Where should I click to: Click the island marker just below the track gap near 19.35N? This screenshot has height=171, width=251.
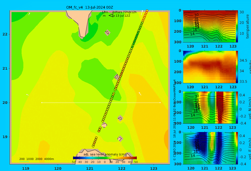pos(104,125)
